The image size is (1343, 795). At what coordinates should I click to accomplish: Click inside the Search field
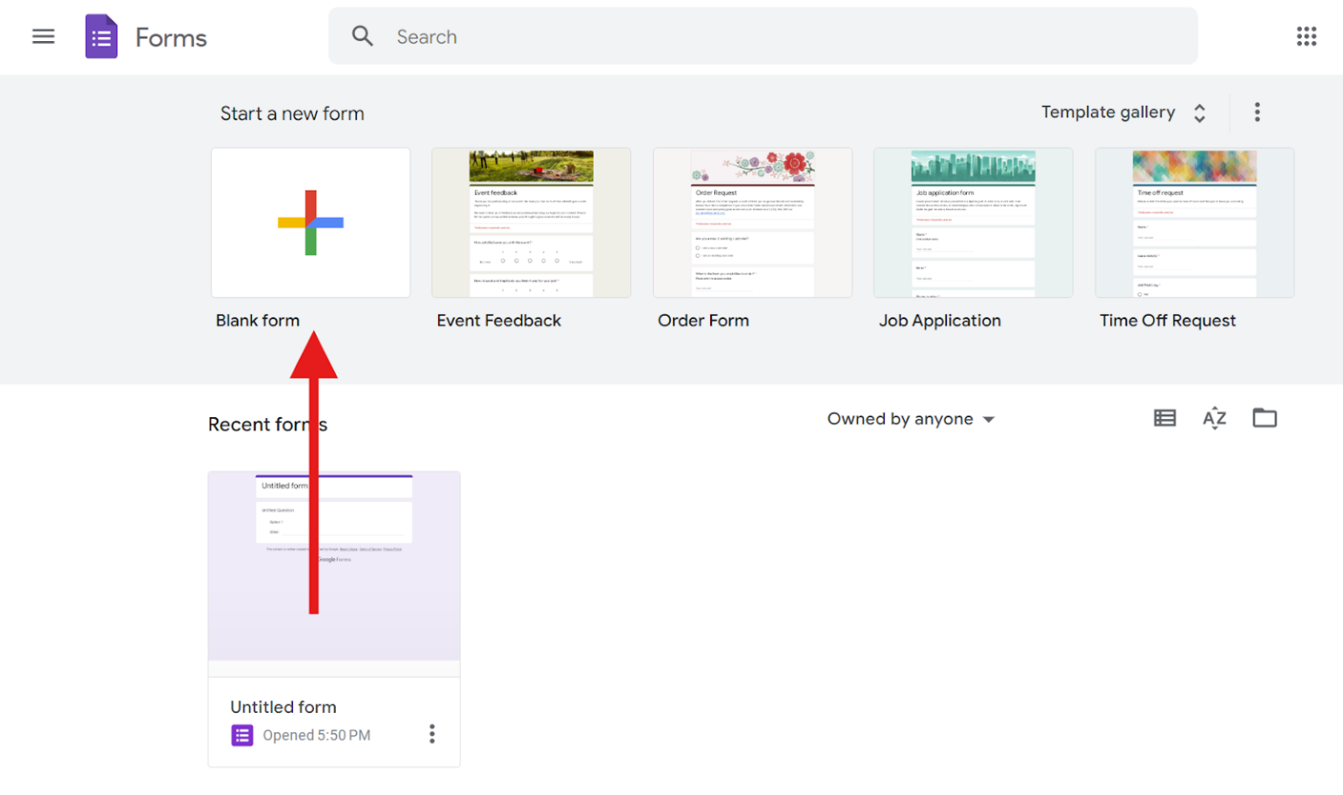pyautogui.click(x=612, y=36)
